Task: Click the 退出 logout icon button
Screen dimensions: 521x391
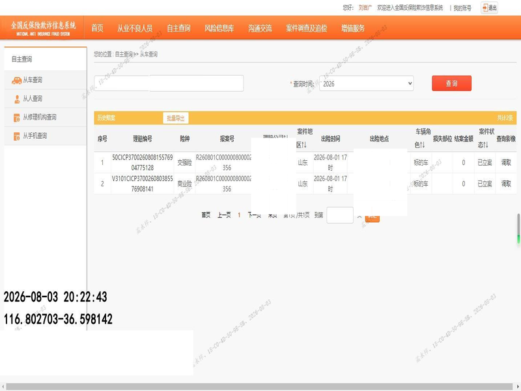Action: [x=490, y=8]
